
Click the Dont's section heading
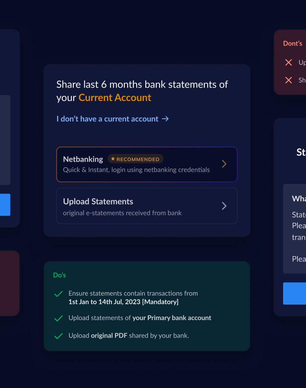[x=292, y=43]
